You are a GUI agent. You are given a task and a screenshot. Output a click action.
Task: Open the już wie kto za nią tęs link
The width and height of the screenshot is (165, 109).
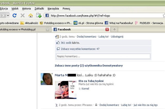coord(145,105)
